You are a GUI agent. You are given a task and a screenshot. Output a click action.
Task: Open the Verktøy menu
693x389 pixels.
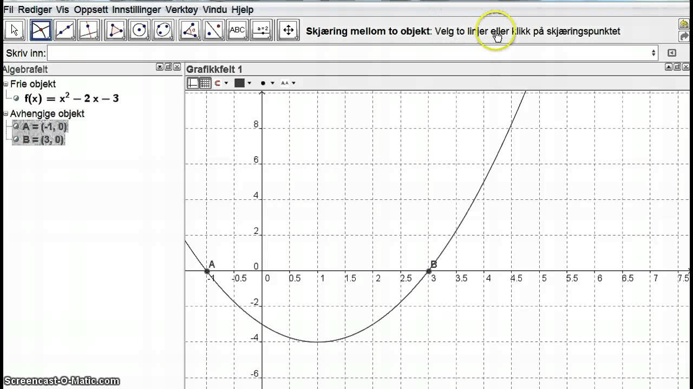click(x=182, y=10)
